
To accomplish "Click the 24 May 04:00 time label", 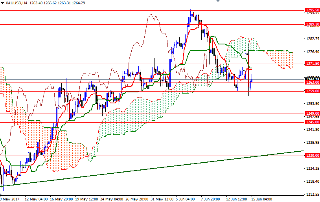I will 111,198.
